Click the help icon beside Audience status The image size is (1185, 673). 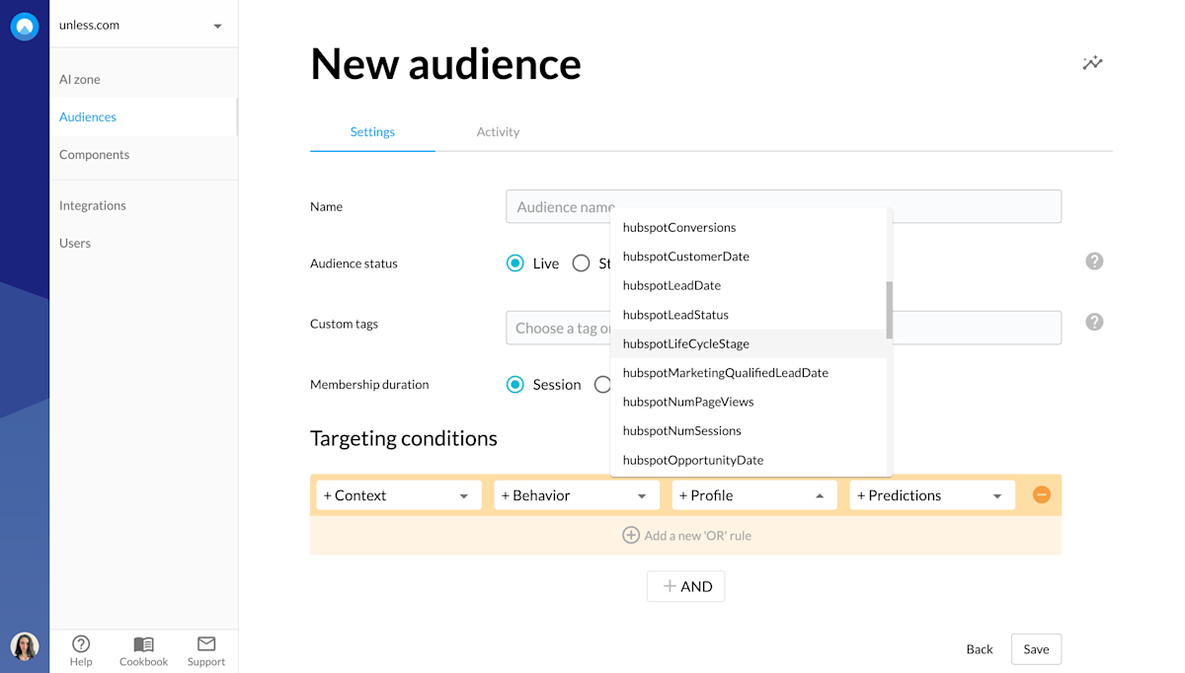point(1094,261)
